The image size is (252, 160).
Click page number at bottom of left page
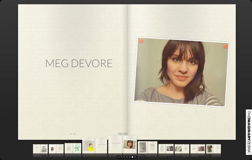(x=72, y=134)
